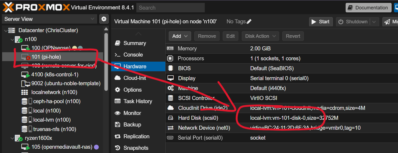
Task: Click the Memory row chip icon
Action: [170, 48]
